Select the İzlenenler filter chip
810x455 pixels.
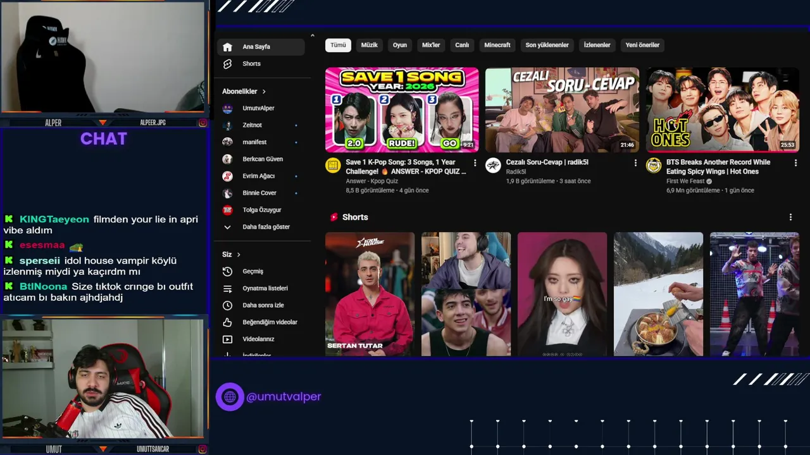(597, 45)
